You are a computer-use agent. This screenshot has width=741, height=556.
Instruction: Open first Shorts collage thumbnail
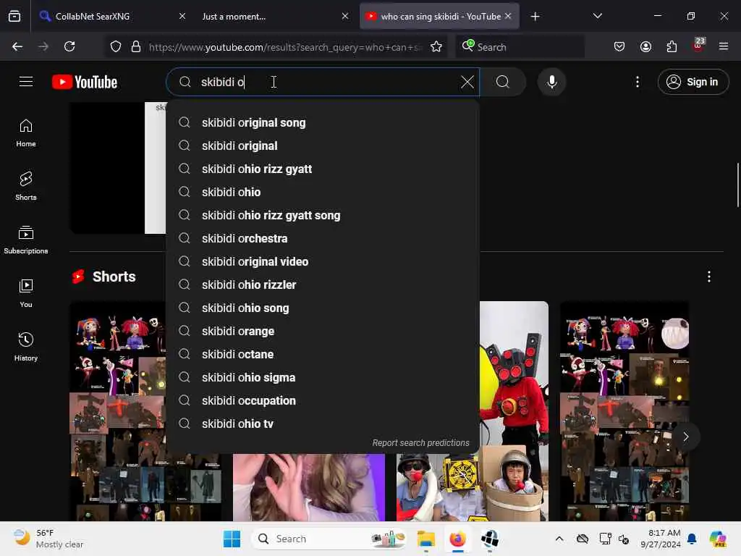coord(117,410)
